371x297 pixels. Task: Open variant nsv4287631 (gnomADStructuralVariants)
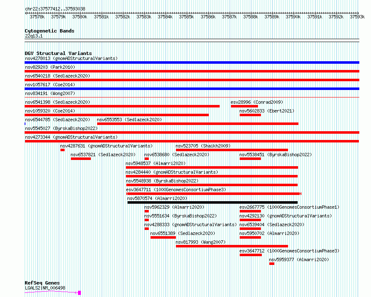click(x=106, y=146)
